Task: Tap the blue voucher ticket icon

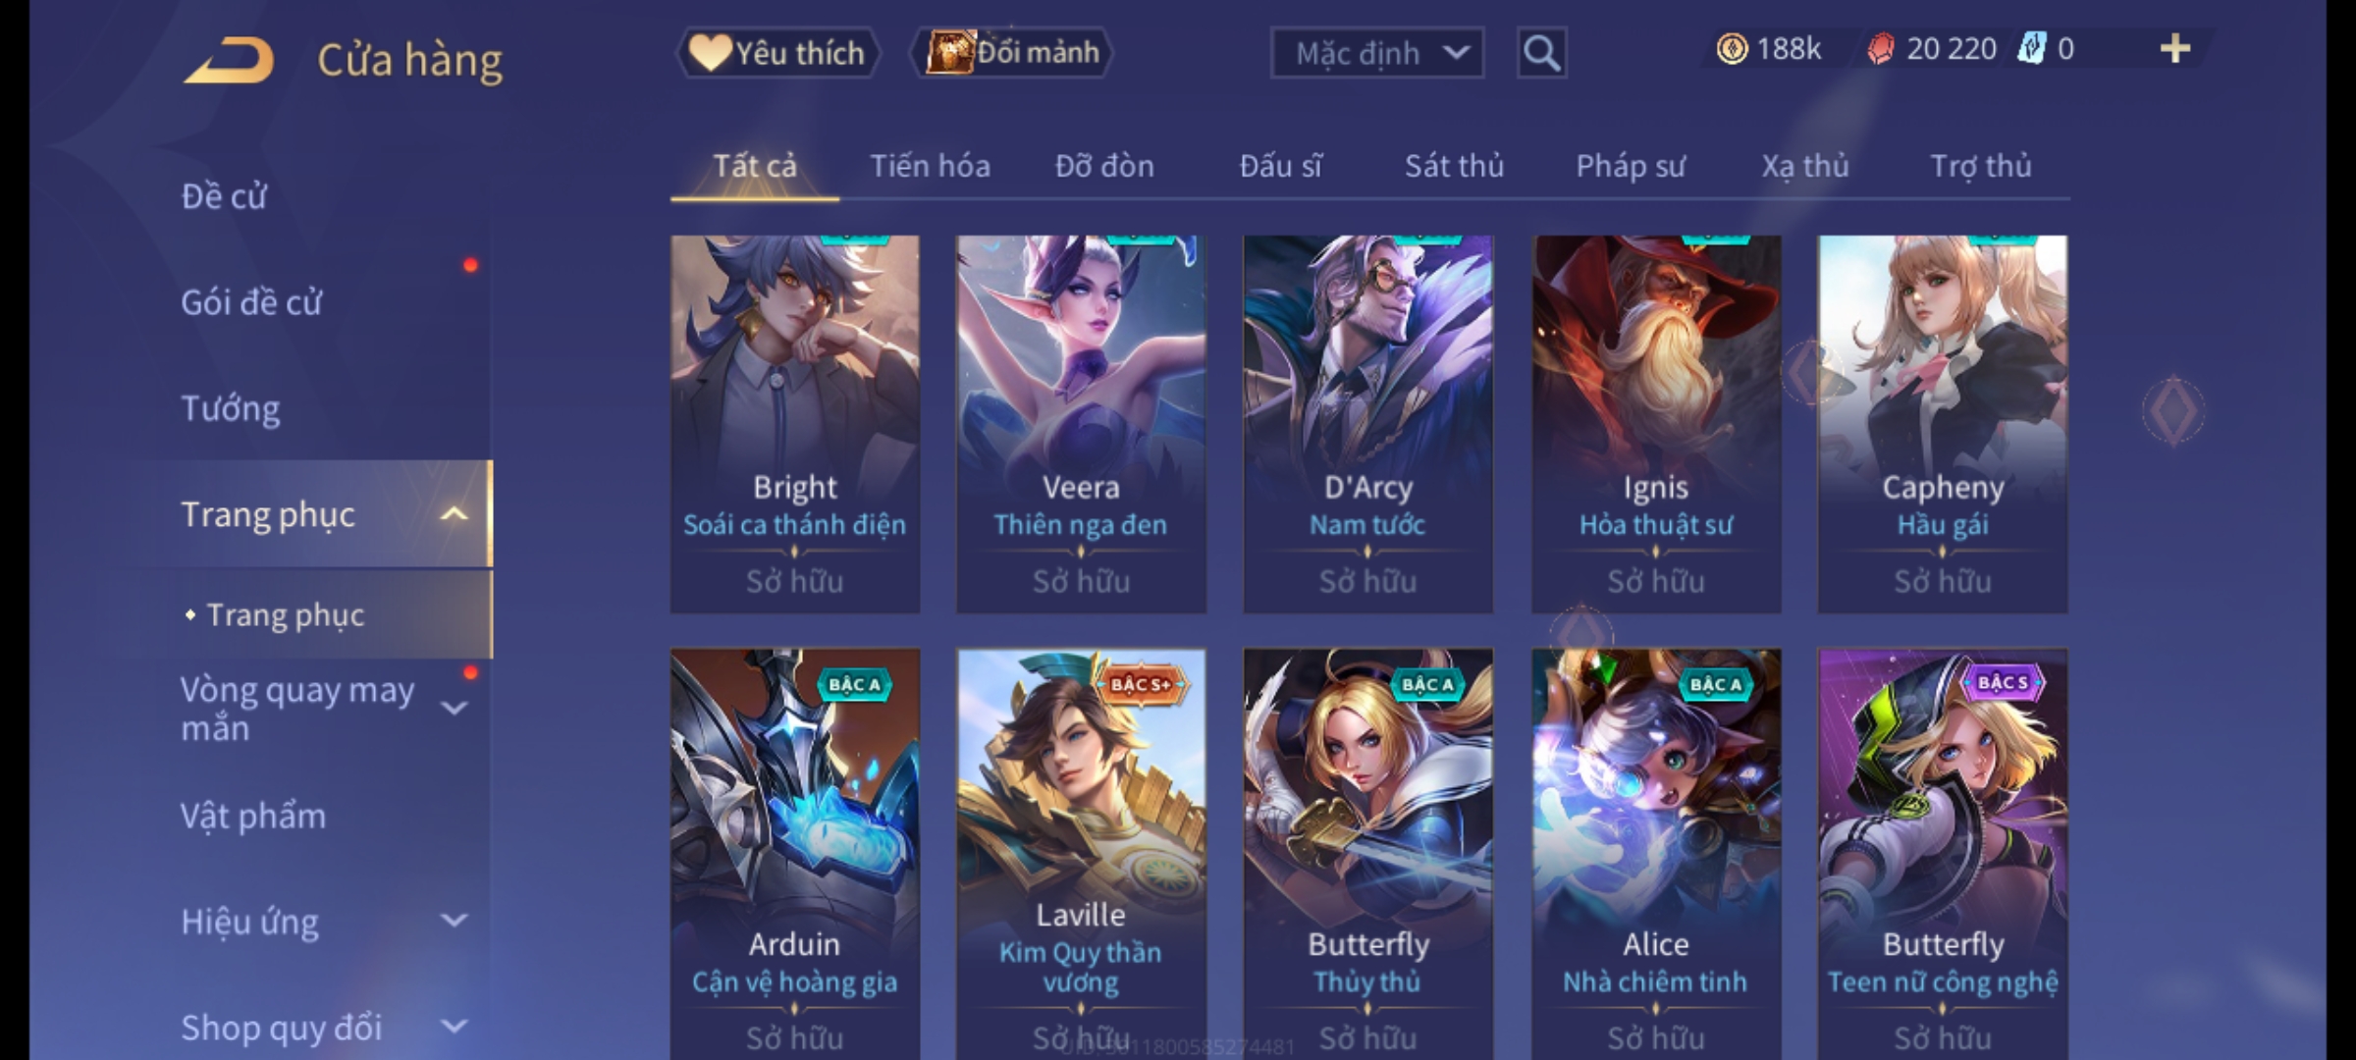Action: click(x=2031, y=49)
